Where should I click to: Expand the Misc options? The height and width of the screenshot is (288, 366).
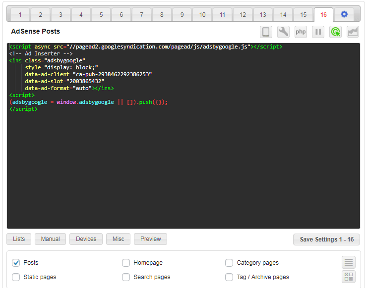[x=118, y=239]
